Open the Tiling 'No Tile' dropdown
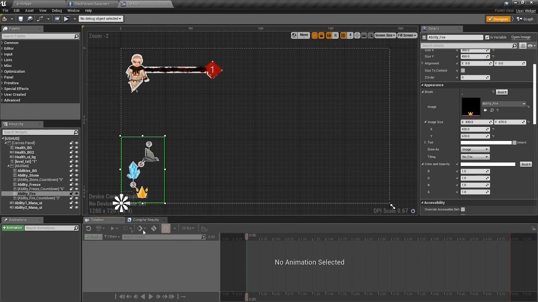This screenshot has height=302, width=538. 475,157
